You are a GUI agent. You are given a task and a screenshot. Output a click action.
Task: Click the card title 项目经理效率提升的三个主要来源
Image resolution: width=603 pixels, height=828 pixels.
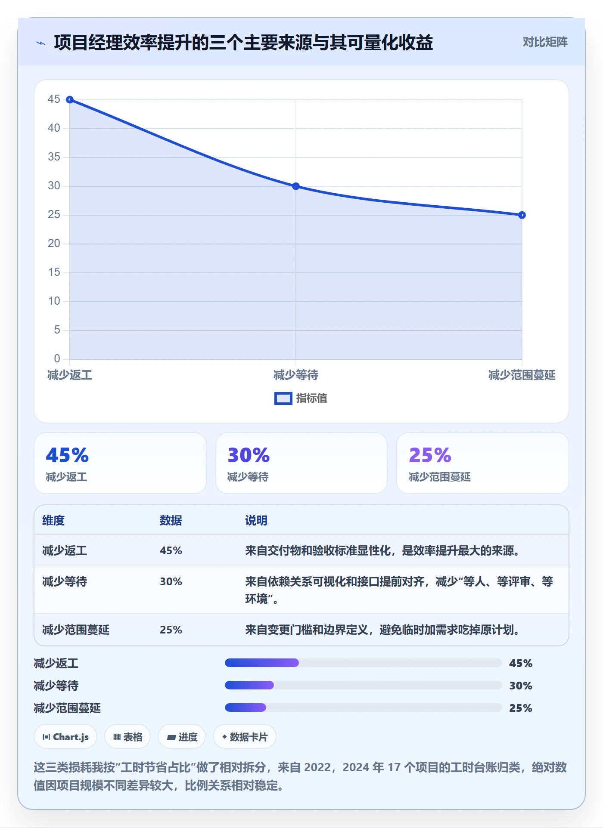[243, 43]
